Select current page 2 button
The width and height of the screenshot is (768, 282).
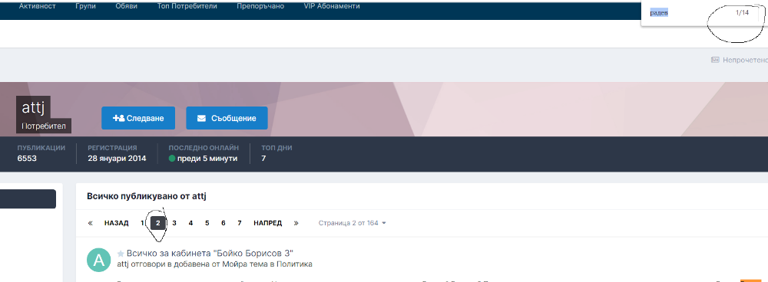(x=157, y=223)
